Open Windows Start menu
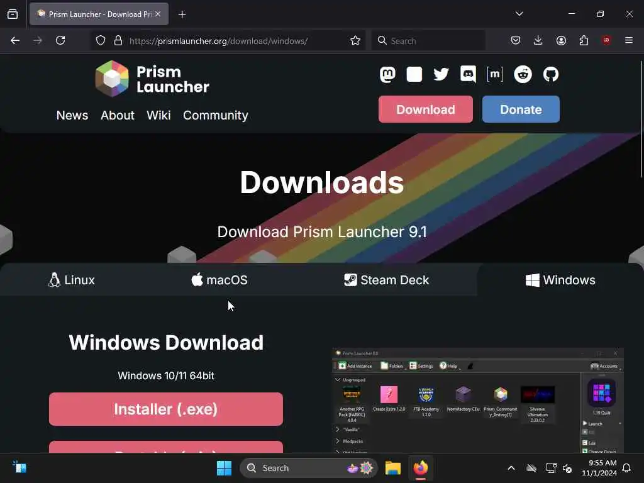The height and width of the screenshot is (483, 644). [225, 468]
